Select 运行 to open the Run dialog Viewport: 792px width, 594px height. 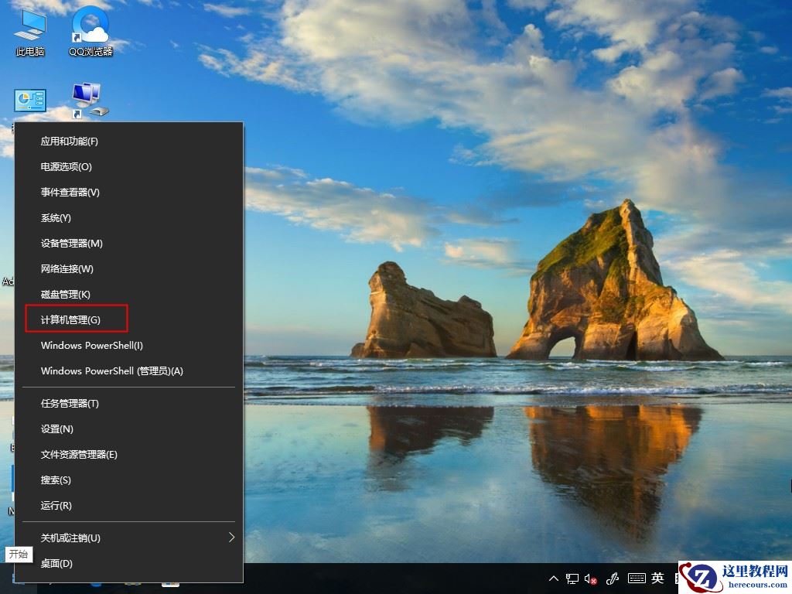[54, 506]
